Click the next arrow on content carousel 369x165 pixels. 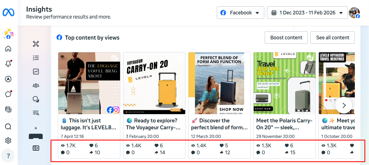[x=344, y=105]
